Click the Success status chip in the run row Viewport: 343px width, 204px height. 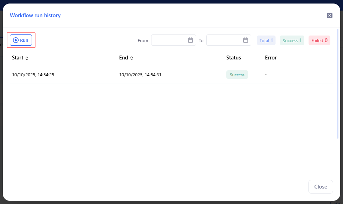[237, 75]
